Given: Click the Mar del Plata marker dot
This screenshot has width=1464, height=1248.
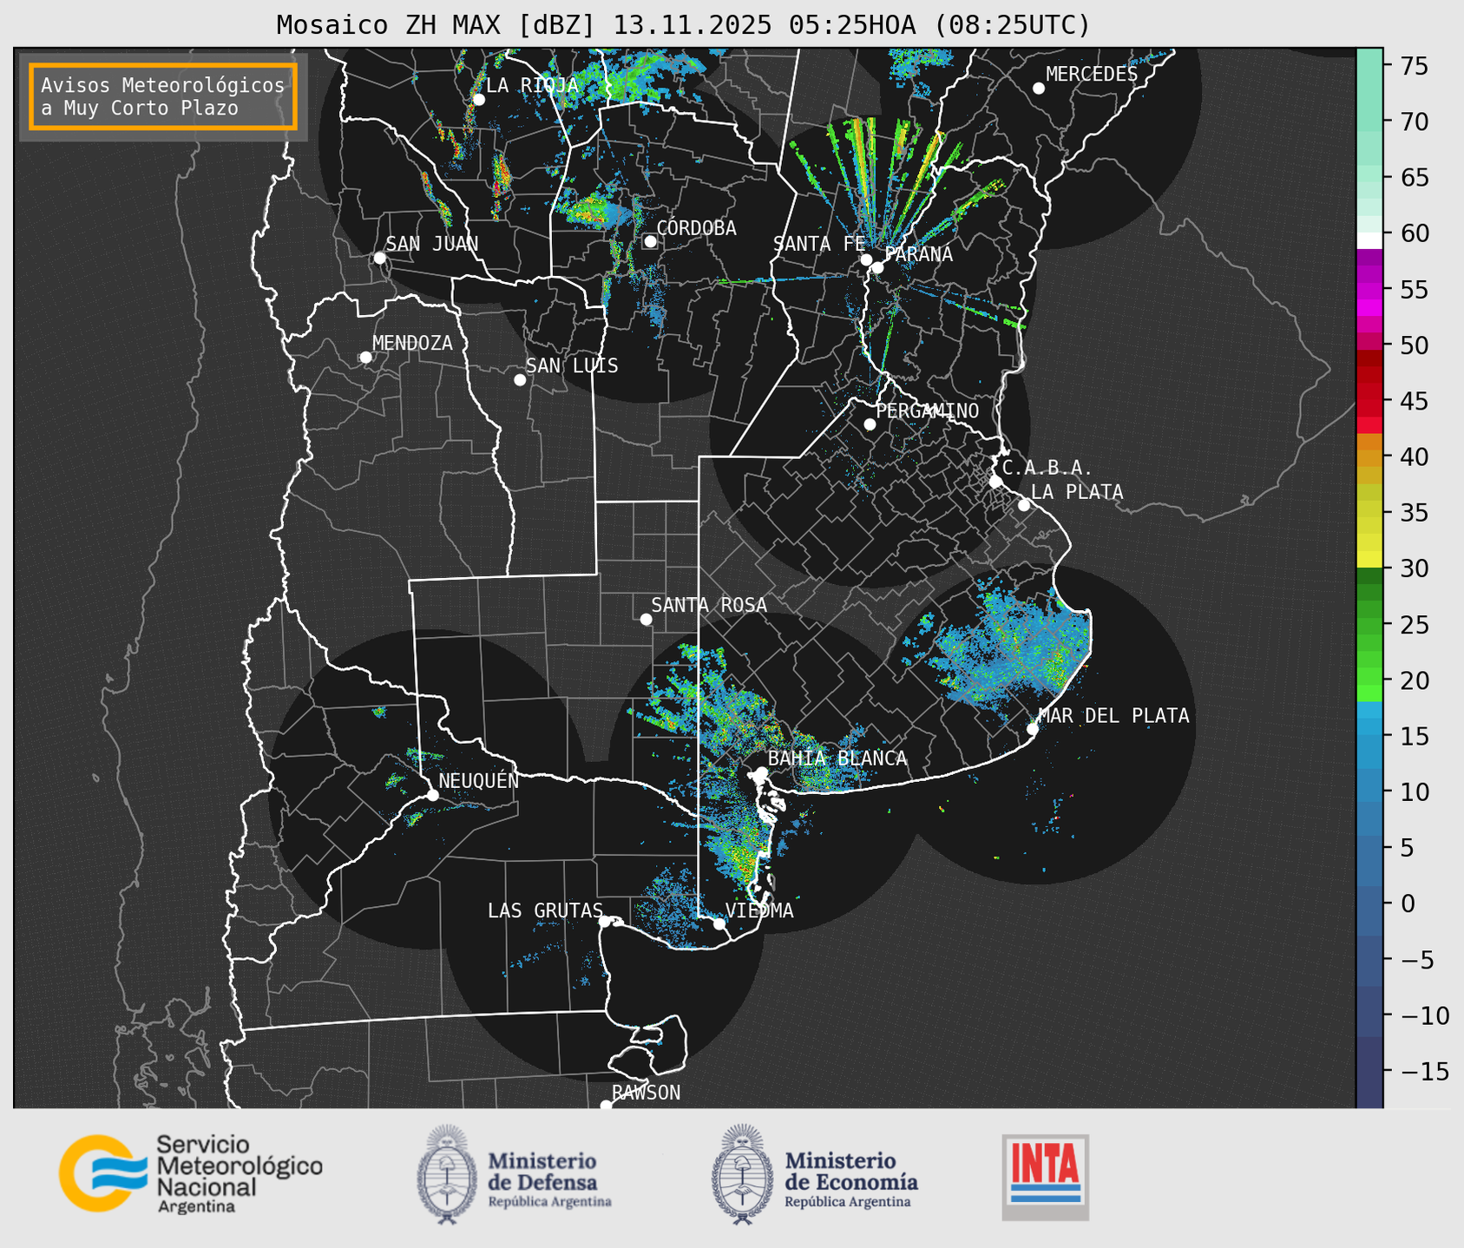Looking at the screenshot, I should pos(1032,729).
